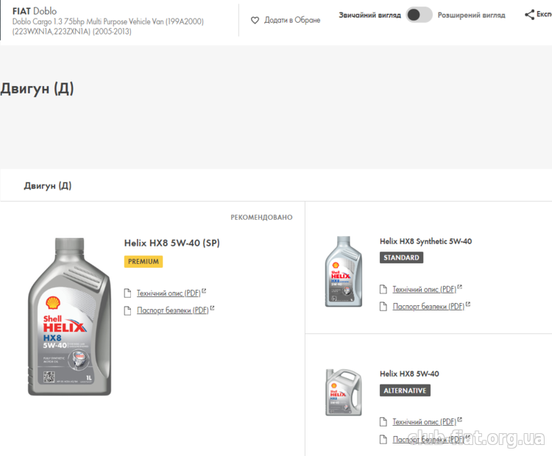Viewport: 552px width, 456px height.
Task: Open Технічний опис PDF for Helix HX8 SP
Action: point(169,293)
